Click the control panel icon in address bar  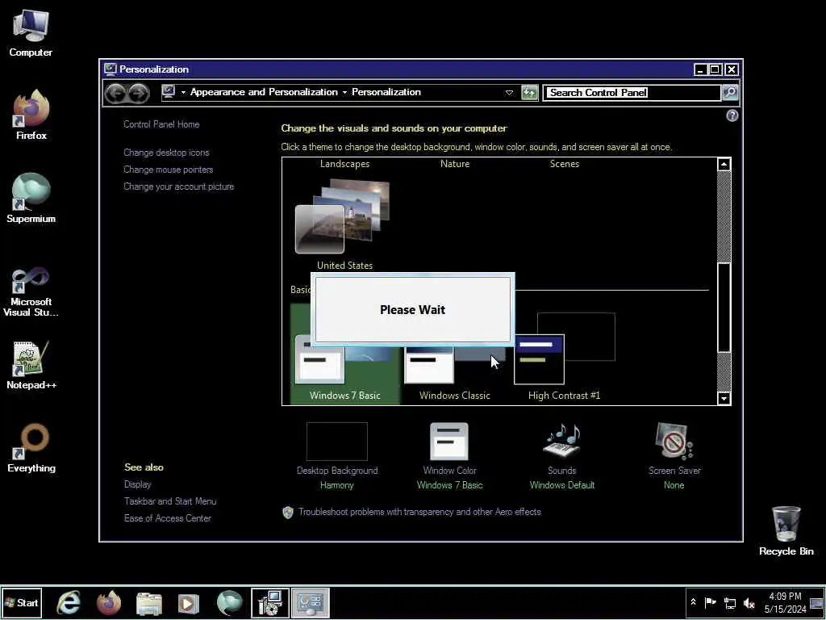point(169,92)
